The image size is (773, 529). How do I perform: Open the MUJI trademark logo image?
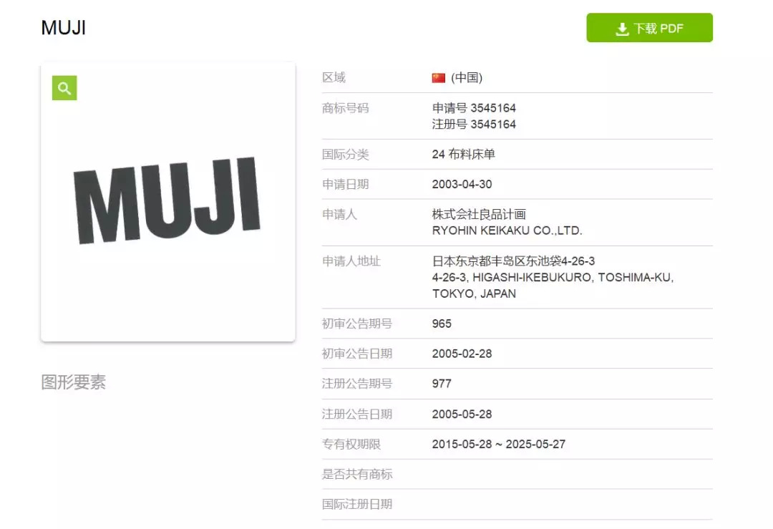coord(167,200)
